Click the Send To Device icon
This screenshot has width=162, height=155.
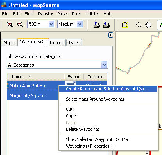pyautogui.click(x=97, y=25)
